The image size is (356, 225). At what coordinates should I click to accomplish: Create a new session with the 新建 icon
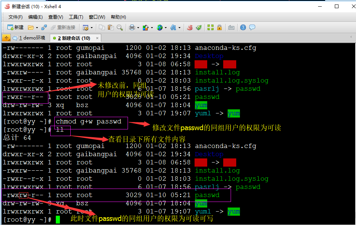pyautogui.click(x=10, y=27)
